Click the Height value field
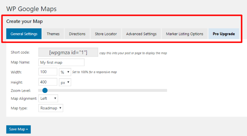This screenshot has height=136, width=247. point(48,82)
